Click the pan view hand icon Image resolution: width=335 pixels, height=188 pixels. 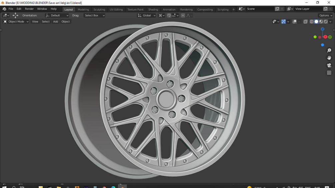(329, 58)
